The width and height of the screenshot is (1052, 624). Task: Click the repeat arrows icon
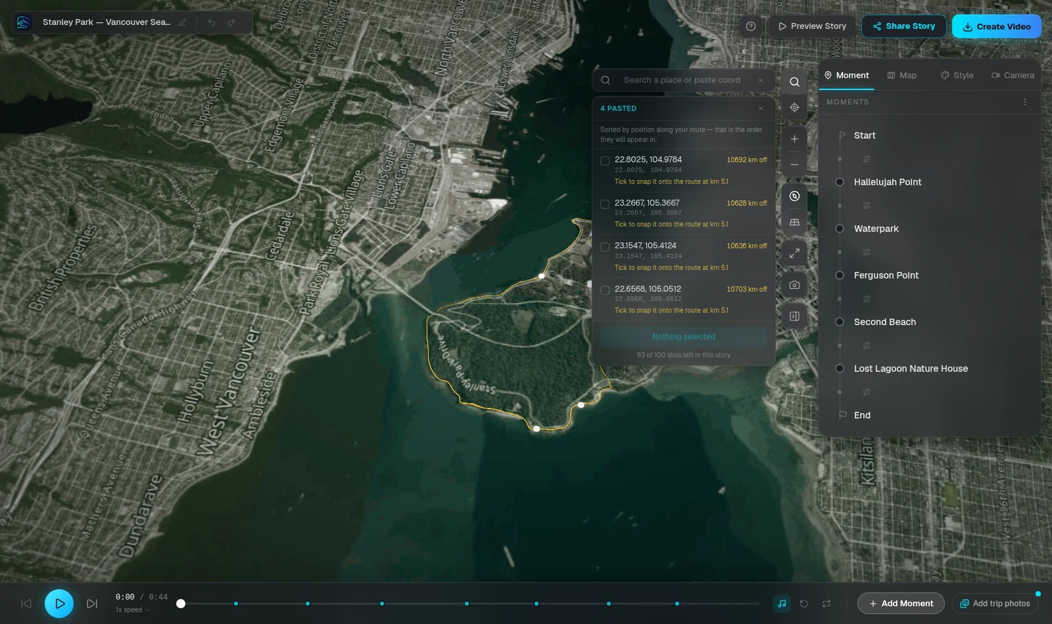(826, 604)
